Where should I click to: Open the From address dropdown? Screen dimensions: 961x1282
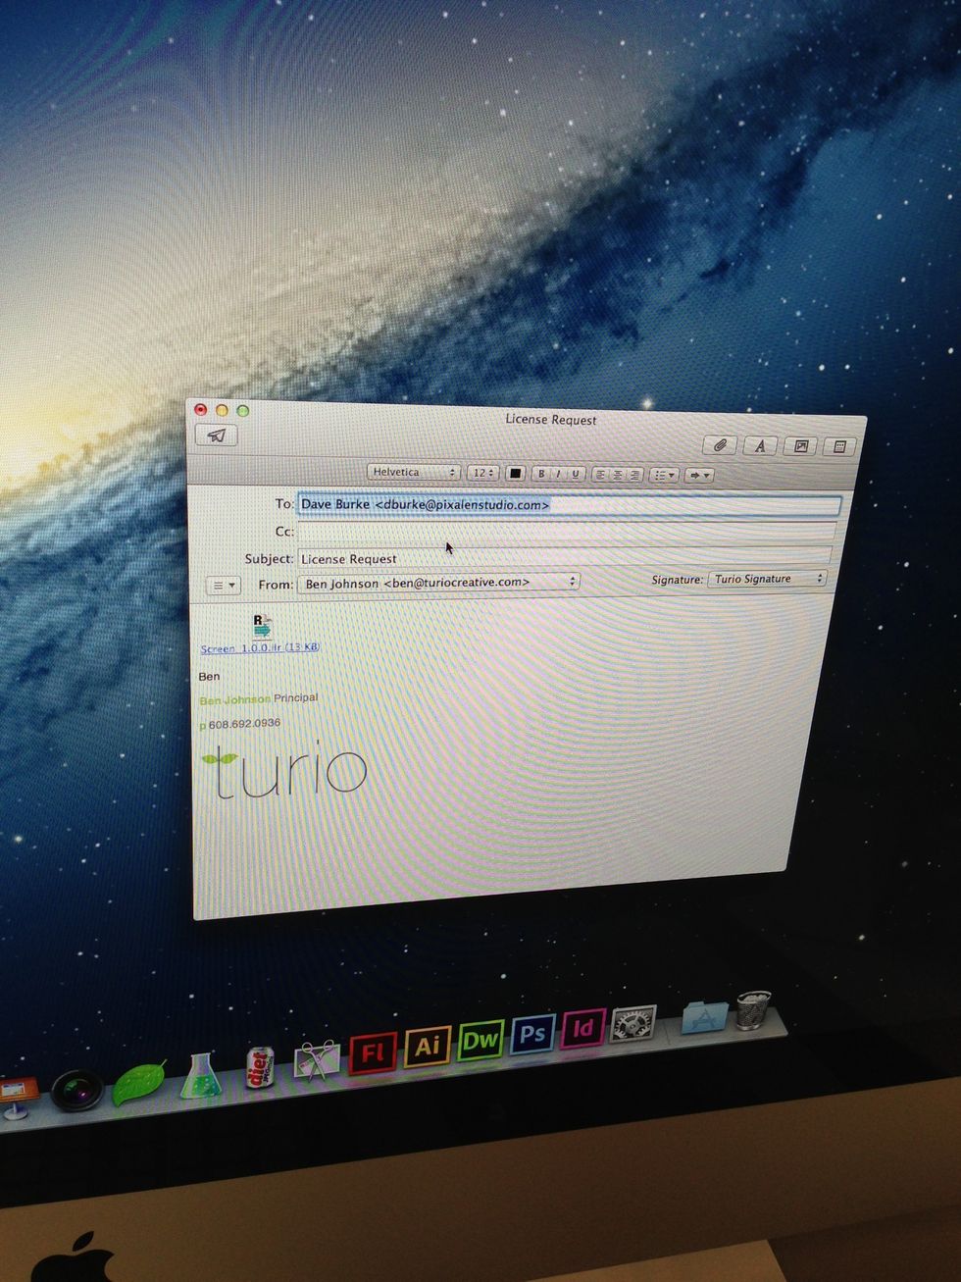440,583
